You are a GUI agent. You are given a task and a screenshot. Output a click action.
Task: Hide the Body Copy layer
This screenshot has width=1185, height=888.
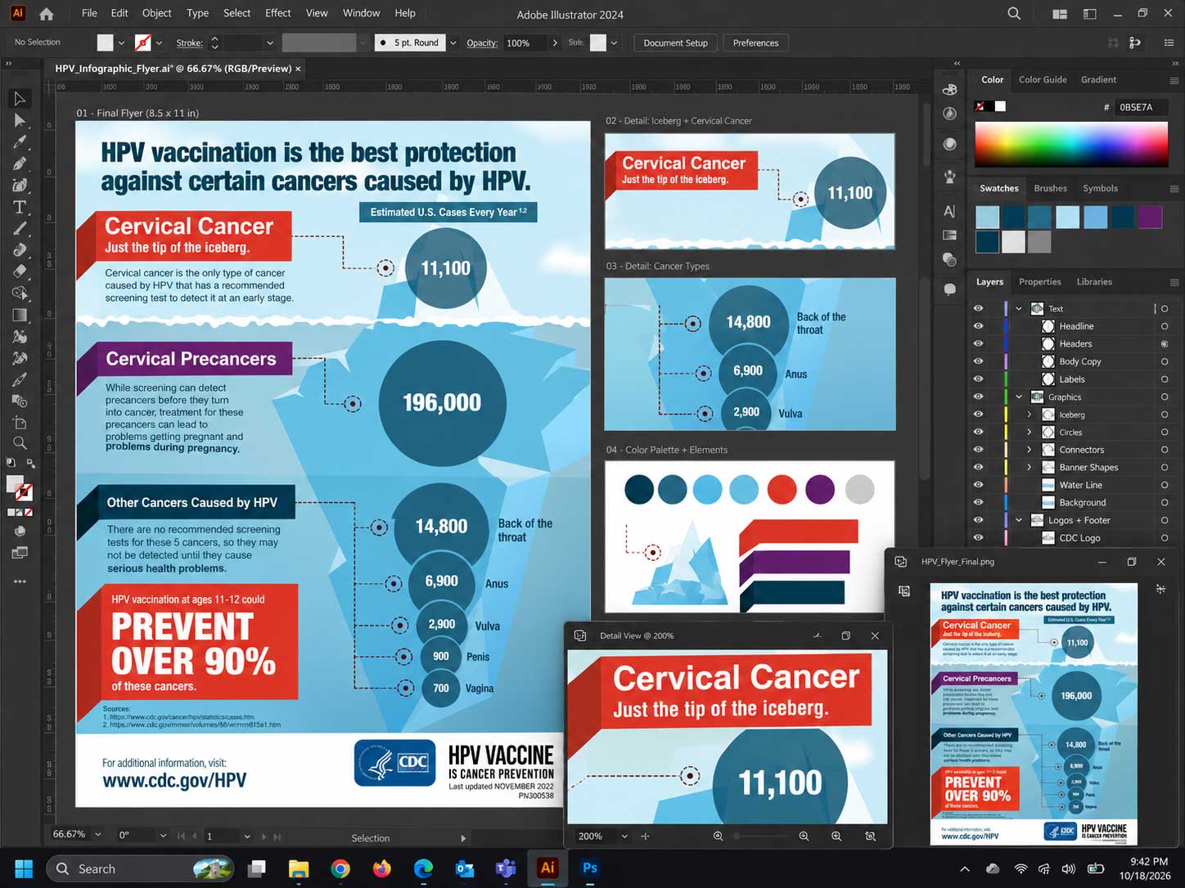(x=978, y=361)
